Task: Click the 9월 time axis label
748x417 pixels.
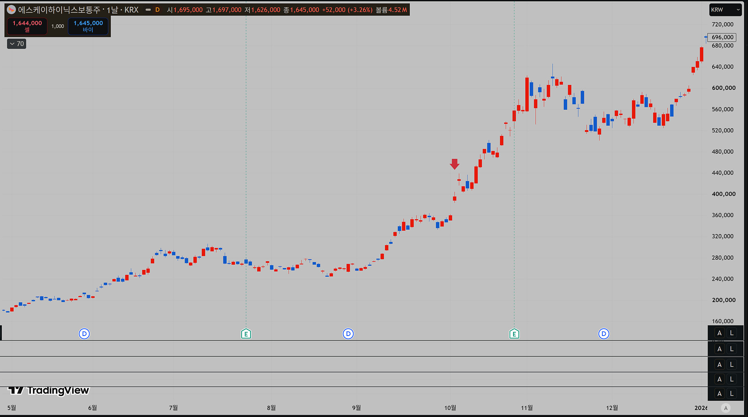Action: pyautogui.click(x=356, y=408)
